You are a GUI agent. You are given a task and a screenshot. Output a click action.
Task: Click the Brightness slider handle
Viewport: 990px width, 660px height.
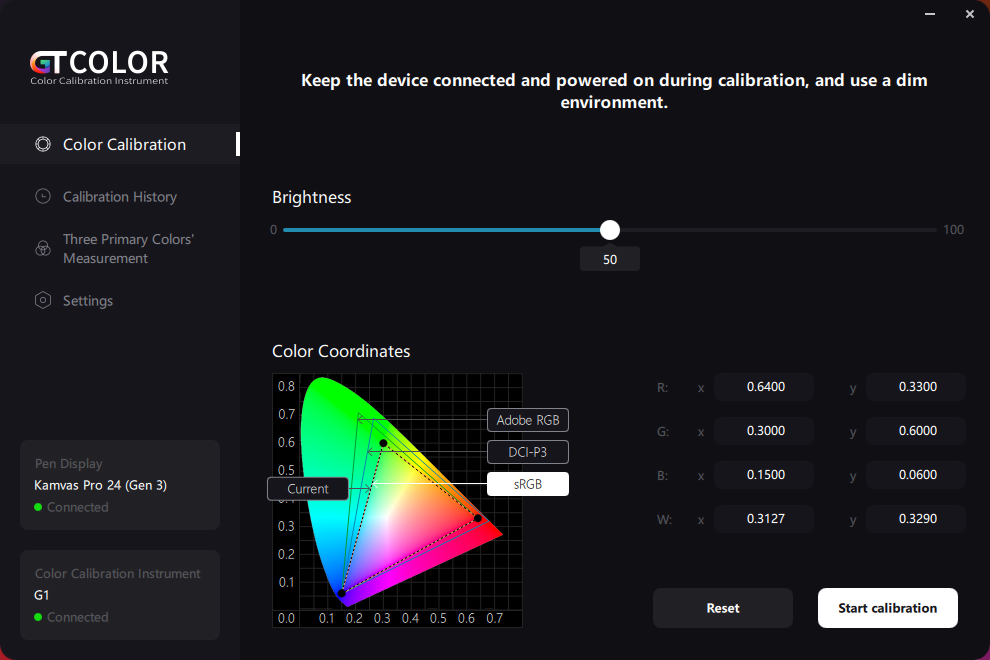[610, 230]
